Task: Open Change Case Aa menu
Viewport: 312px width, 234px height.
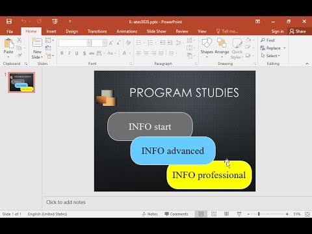Action: [112, 53]
